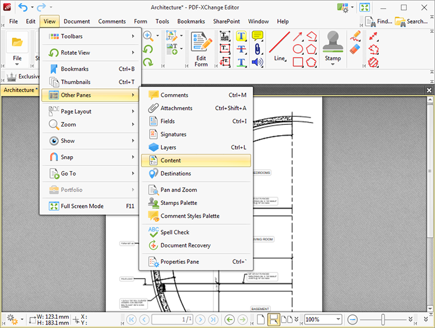This screenshot has width=435, height=328.
Task: Open Bookmarks pane from View menu
Action: click(x=90, y=69)
